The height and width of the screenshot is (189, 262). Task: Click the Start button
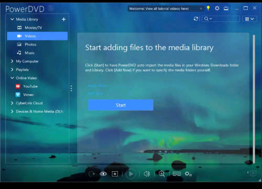(121, 105)
